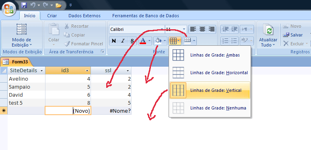Click the Colar paste icon
Screen dimensions: 311x150
[54, 29]
